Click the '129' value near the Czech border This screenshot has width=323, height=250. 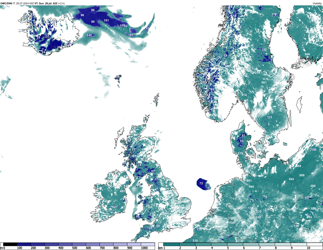pyautogui.click(x=297, y=226)
